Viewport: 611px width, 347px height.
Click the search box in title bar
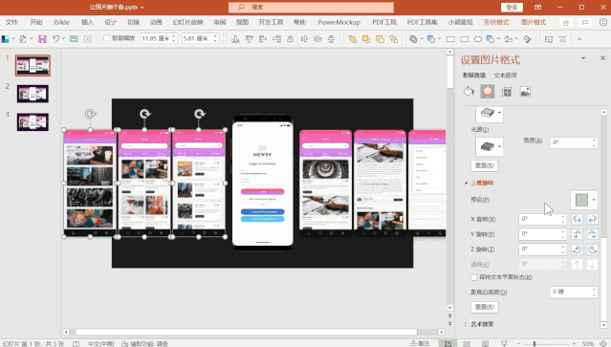tap(311, 7)
